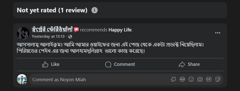Open the GIF picker in comment box

pos(209,79)
